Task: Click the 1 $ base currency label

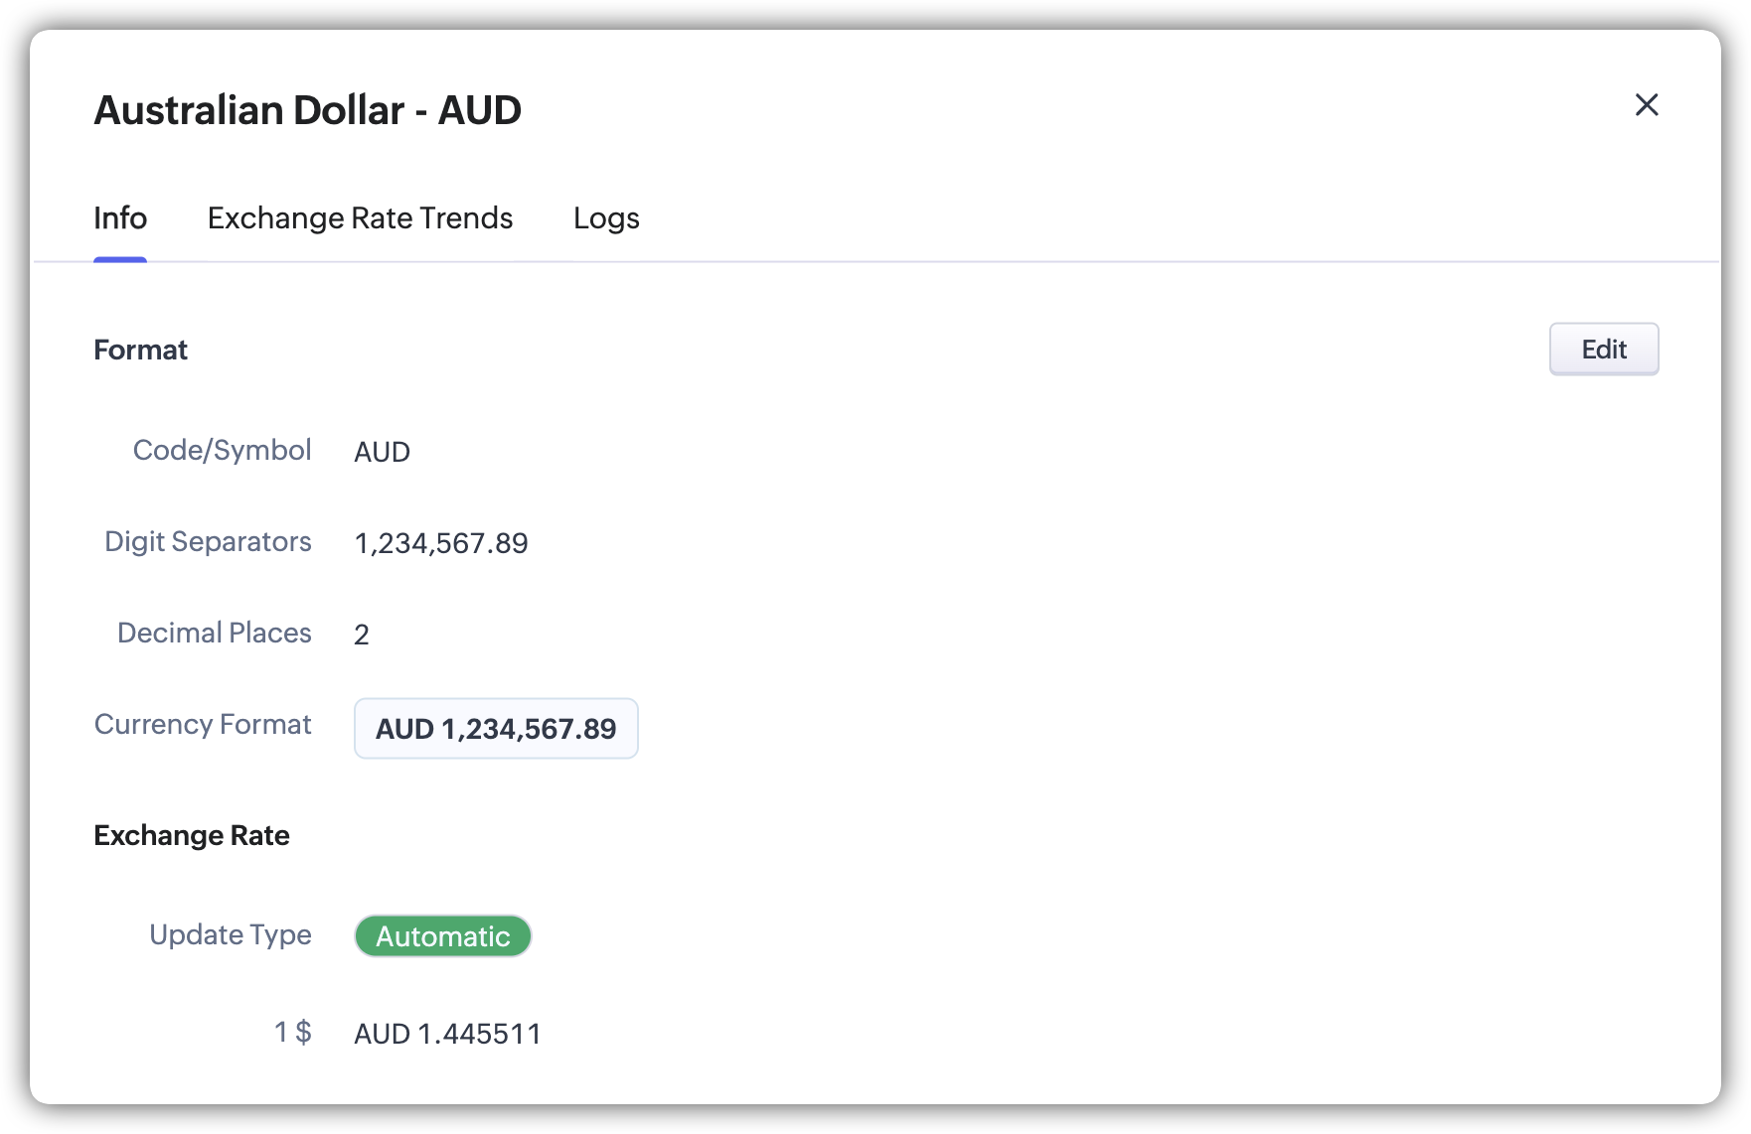Action: [x=293, y=1032]
